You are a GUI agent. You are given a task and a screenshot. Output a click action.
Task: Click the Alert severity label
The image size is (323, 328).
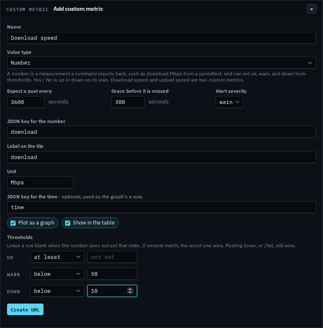[x=231, y=91]
